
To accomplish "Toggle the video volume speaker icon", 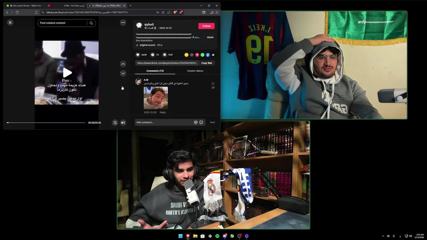I will [x=123, y=123].
